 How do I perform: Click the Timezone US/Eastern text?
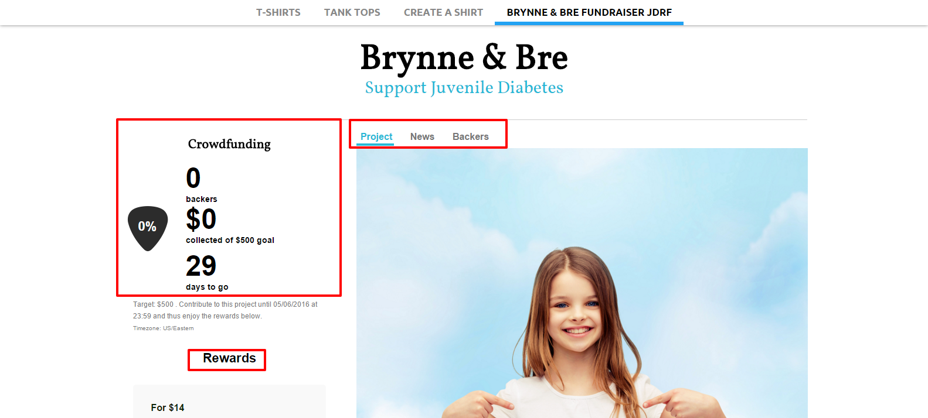pyautogui.click(x=163, y=328)
